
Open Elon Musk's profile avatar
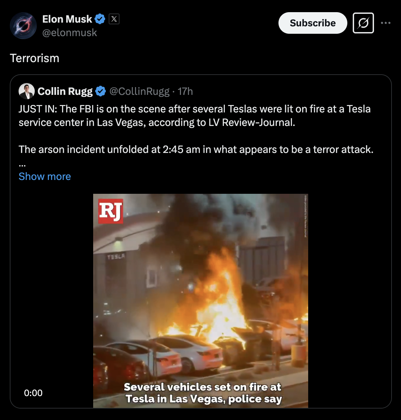23,26
